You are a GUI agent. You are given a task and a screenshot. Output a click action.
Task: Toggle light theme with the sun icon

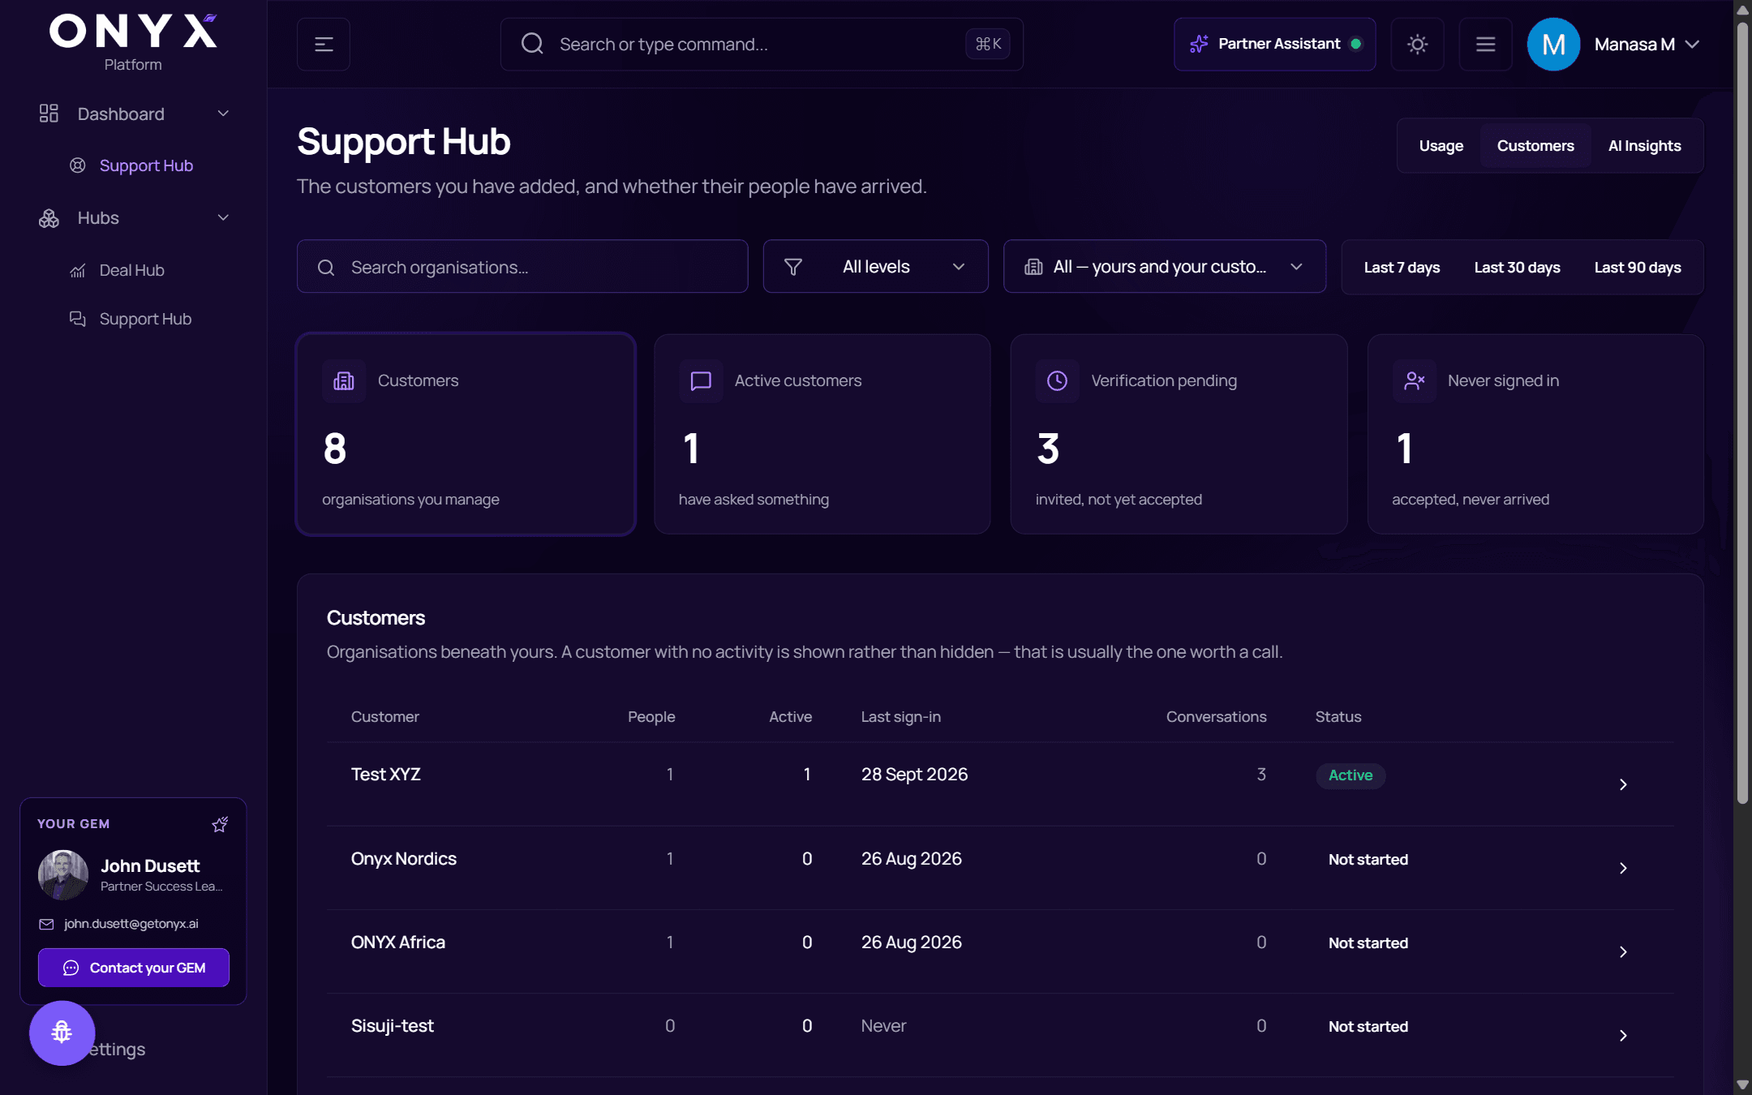coord(1417,45)
